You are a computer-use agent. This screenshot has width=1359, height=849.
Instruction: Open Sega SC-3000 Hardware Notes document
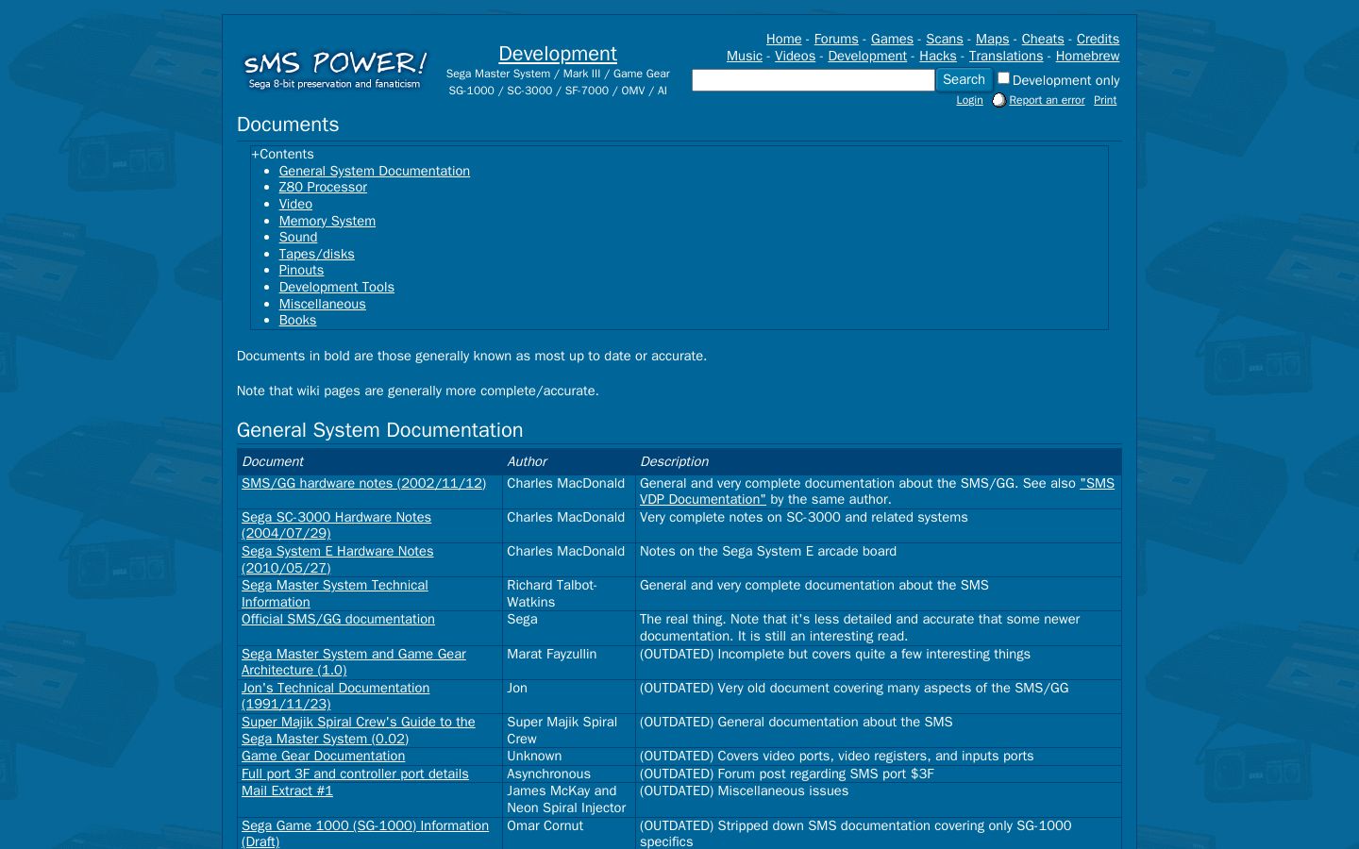point(336,525)
